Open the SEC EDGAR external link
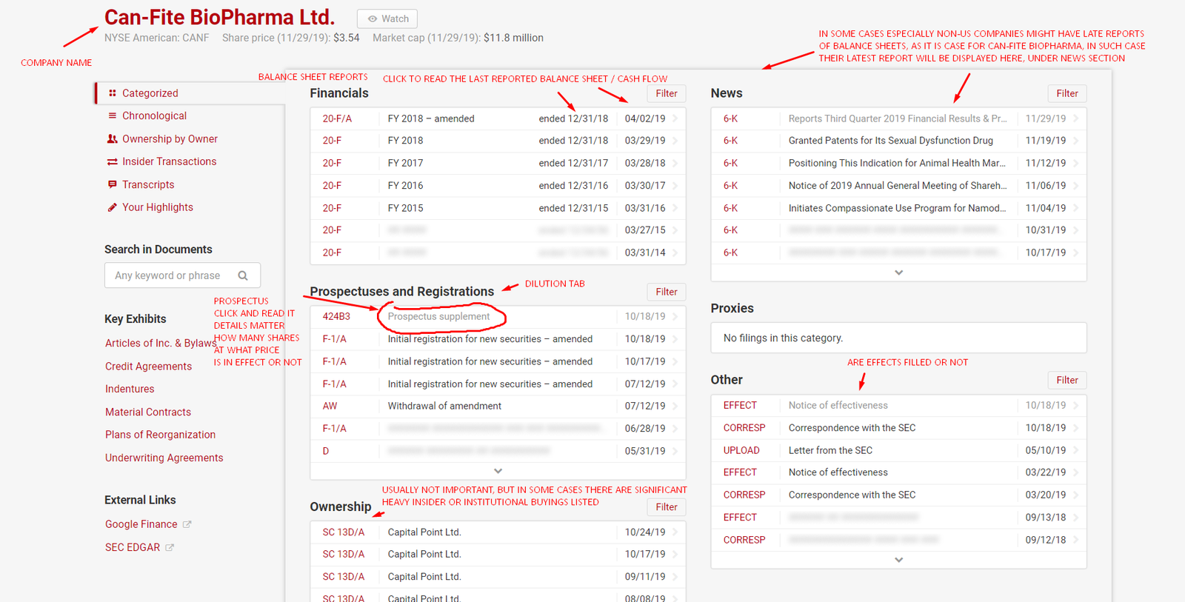This screenshot has height=602, width=1185. click(133, 547)
